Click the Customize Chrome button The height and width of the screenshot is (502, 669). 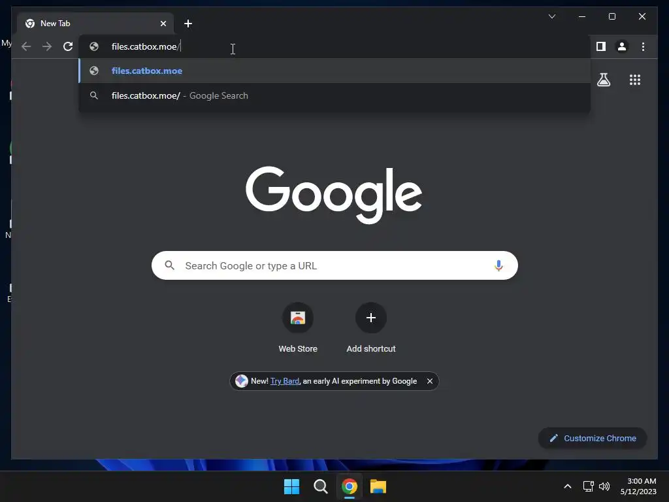coord(592,439)
